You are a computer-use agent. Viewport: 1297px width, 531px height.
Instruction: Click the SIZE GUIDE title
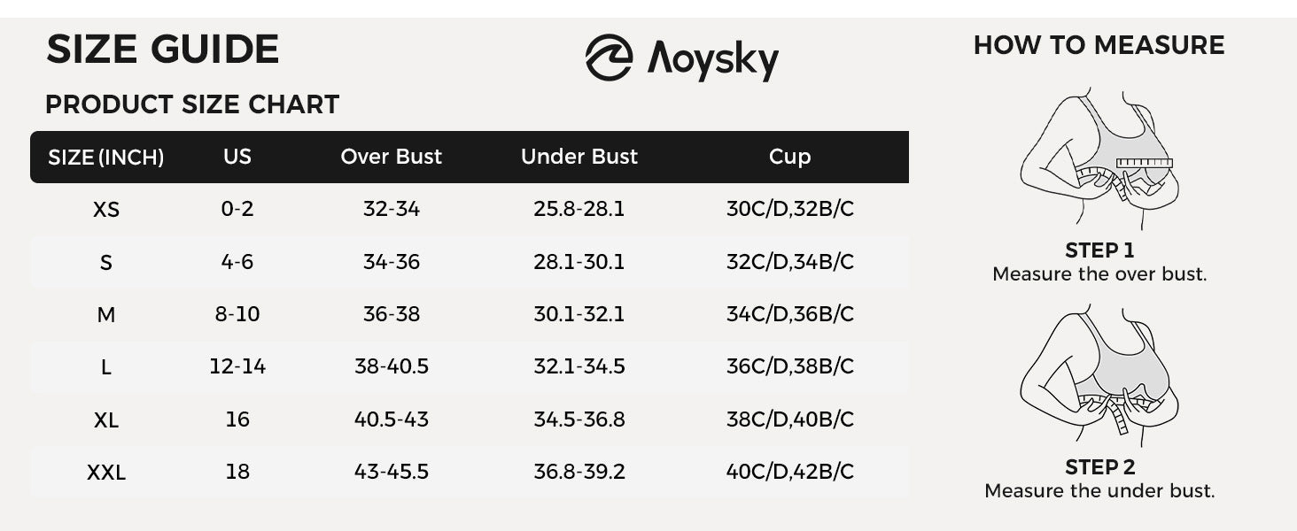tap(163, 49)
